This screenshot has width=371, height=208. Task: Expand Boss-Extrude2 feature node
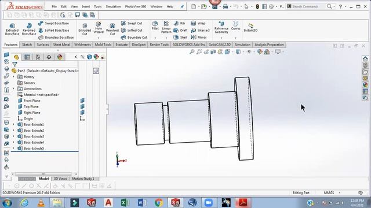coord(13,130)
